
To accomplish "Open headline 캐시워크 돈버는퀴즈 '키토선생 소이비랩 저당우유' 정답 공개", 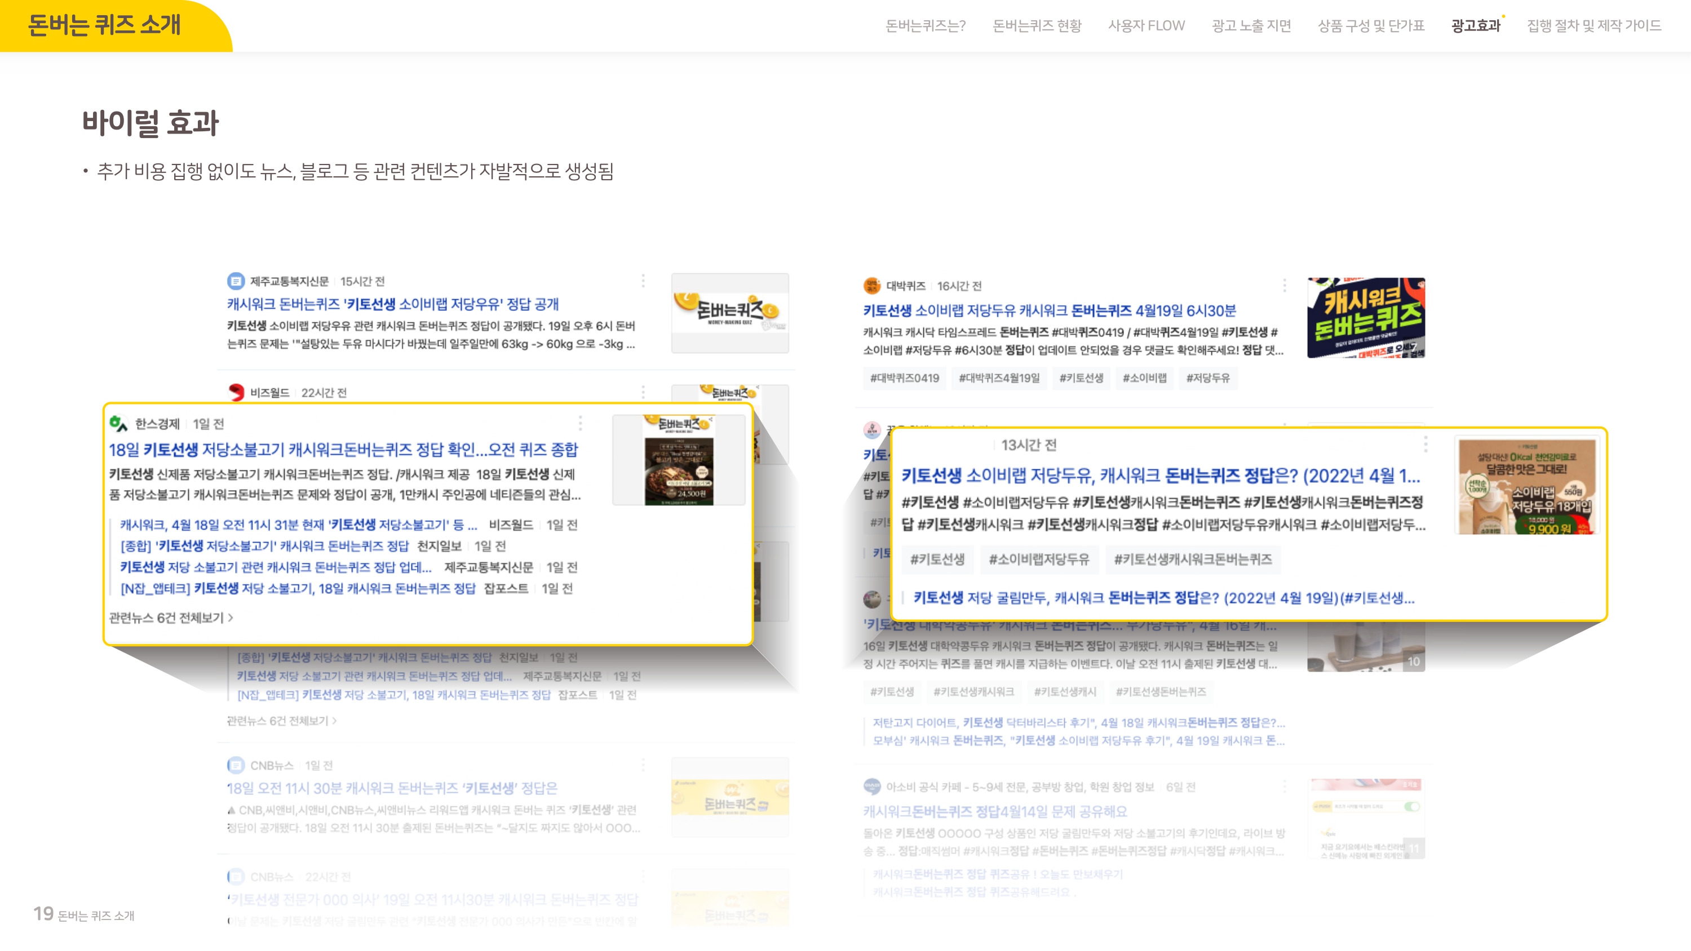I will 392,304.
